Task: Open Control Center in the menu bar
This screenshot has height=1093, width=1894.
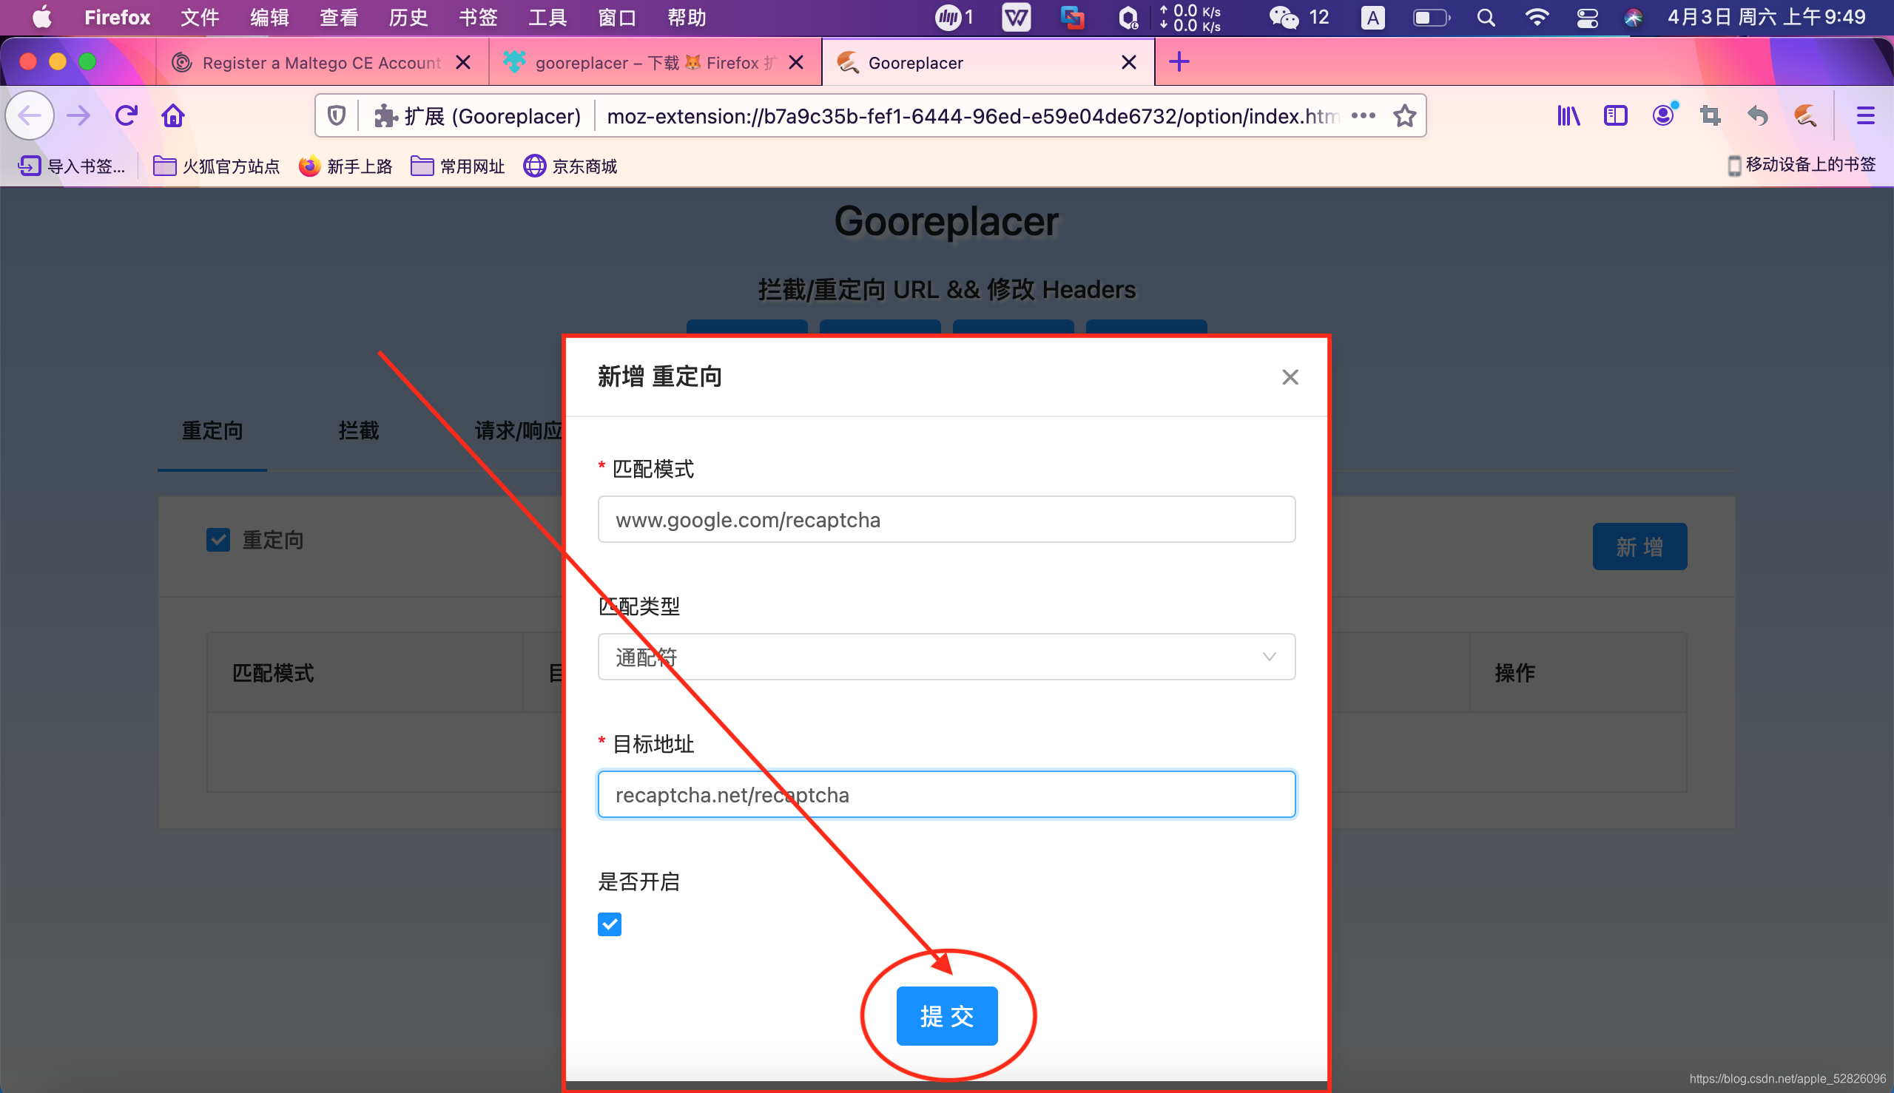Action: point(1587,17)
